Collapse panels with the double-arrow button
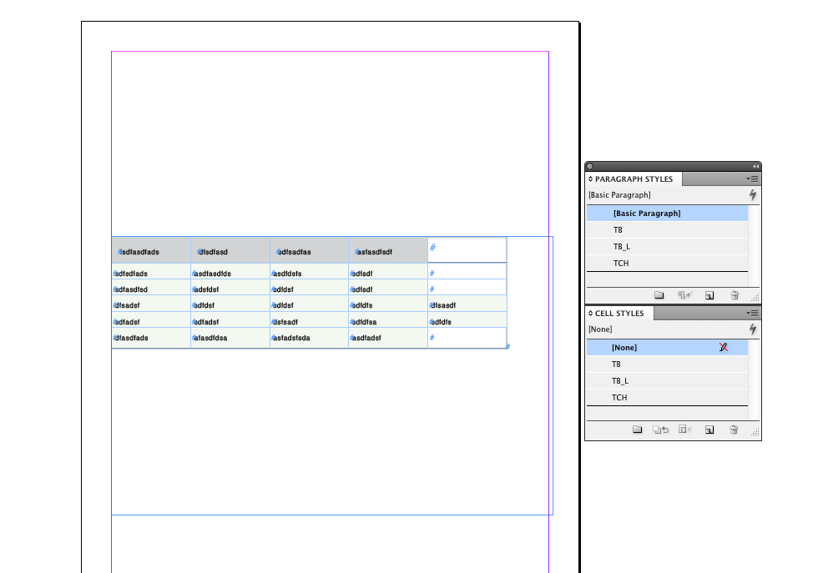Image resolution: width=828 pixels, height=573 pixels. click(755, 166)
